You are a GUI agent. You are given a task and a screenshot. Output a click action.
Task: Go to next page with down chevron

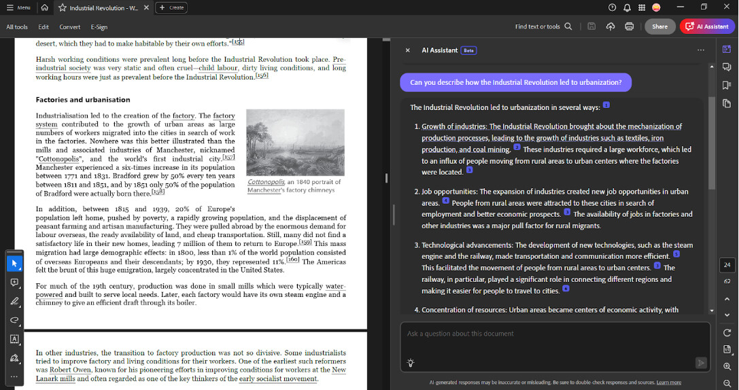pos(727,315)
